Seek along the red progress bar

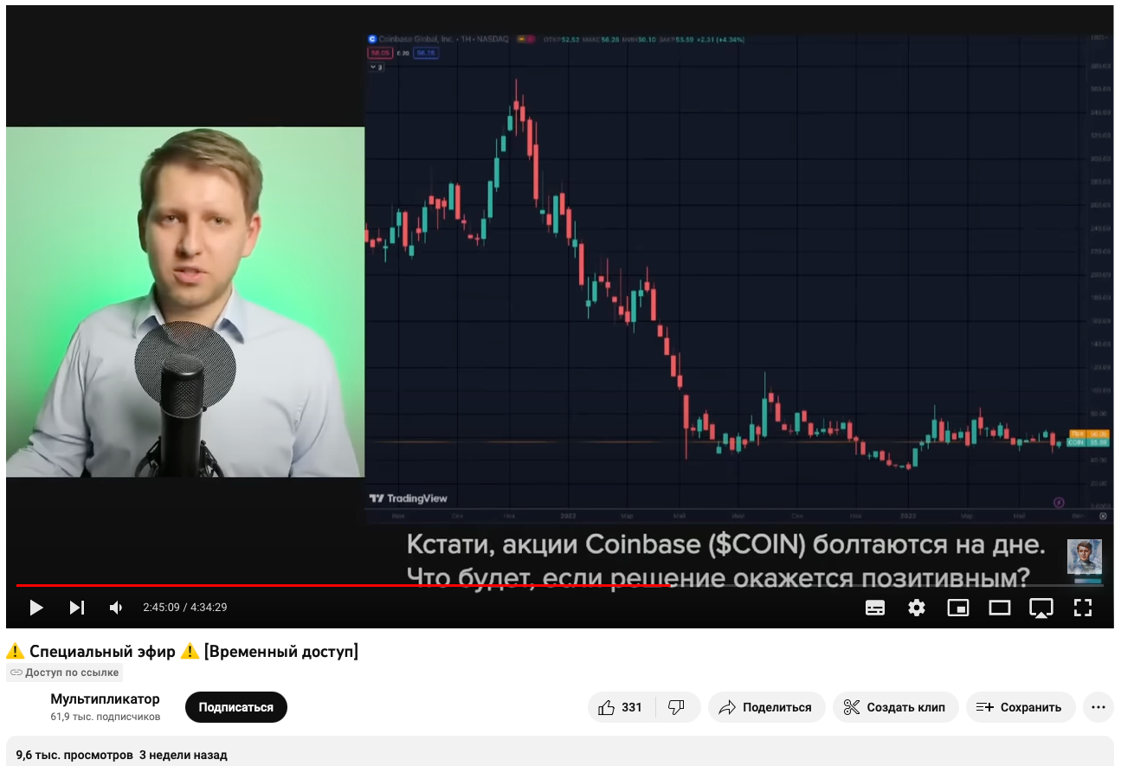coord(560,586)
